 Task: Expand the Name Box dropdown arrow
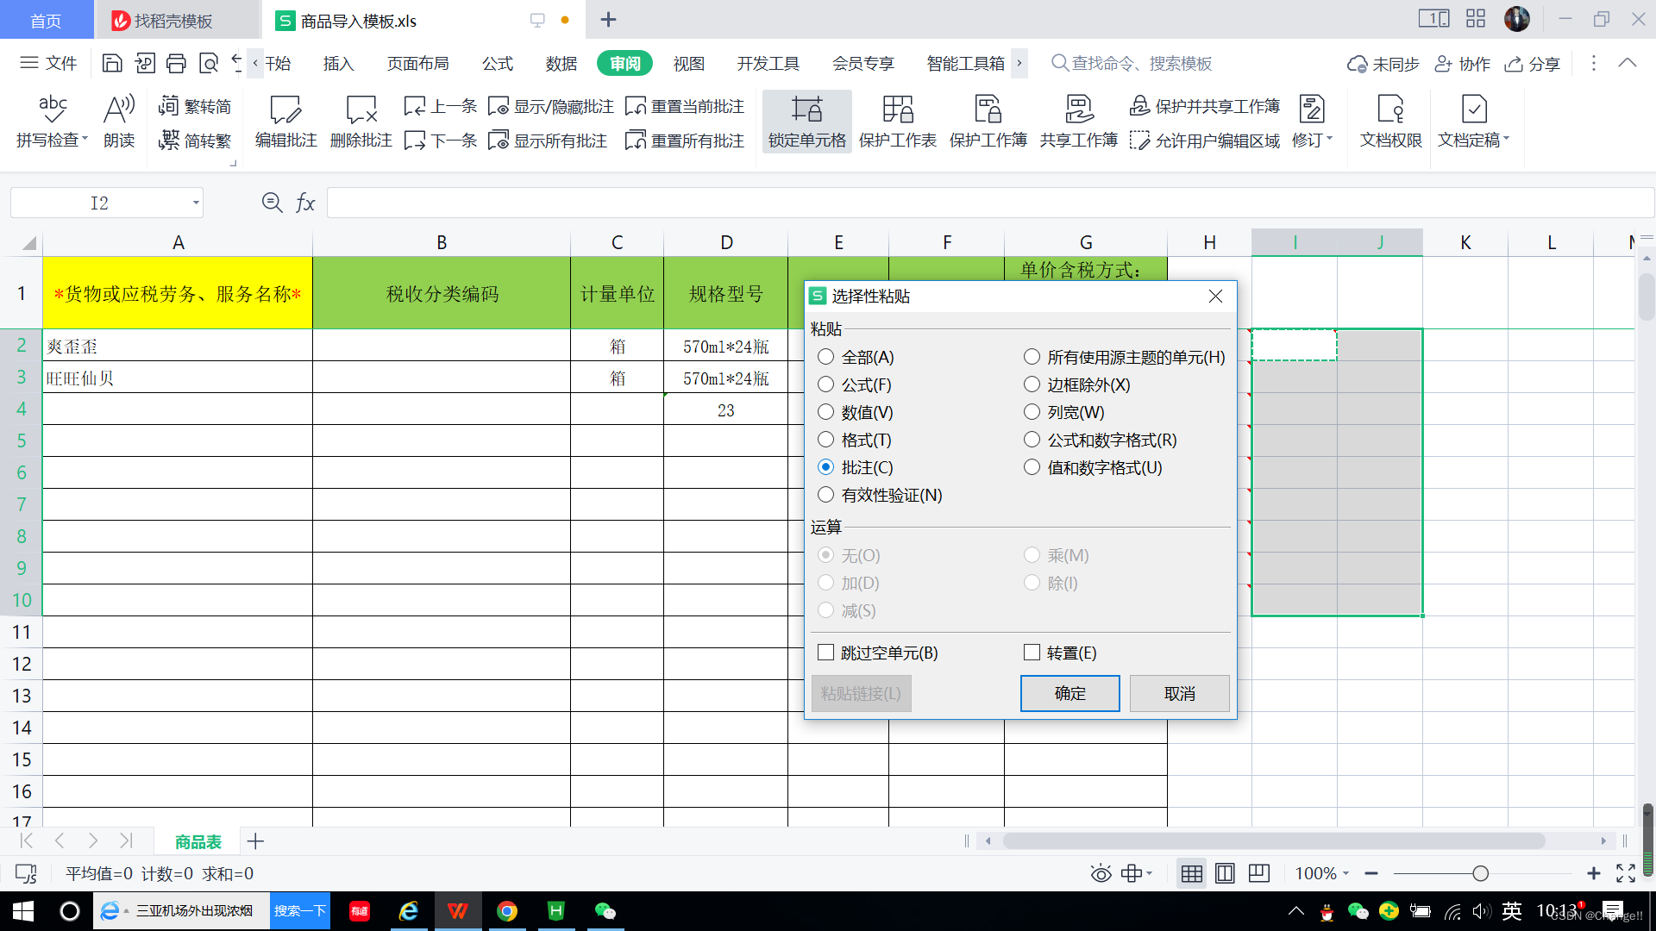[x=196, y=203]
